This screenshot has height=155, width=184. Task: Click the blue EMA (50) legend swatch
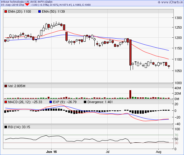(x=40, y=11)
